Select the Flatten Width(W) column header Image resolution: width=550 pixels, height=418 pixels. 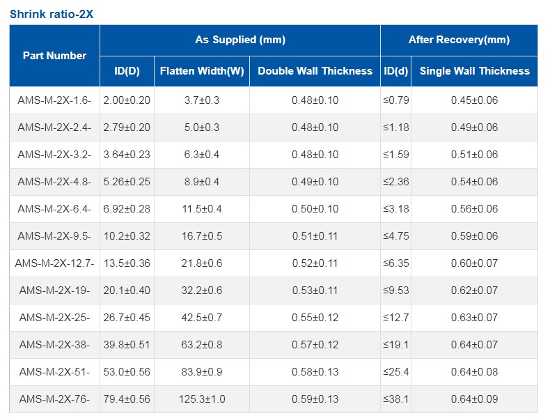point(202,71)
